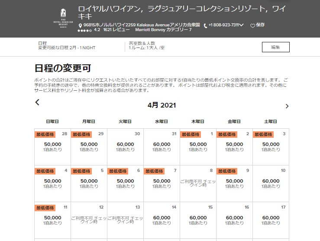Screen dimensions: 320x241
Task: Click the 4月 2021 month heading
Action: pyautogui.click(x=162, y=105)
